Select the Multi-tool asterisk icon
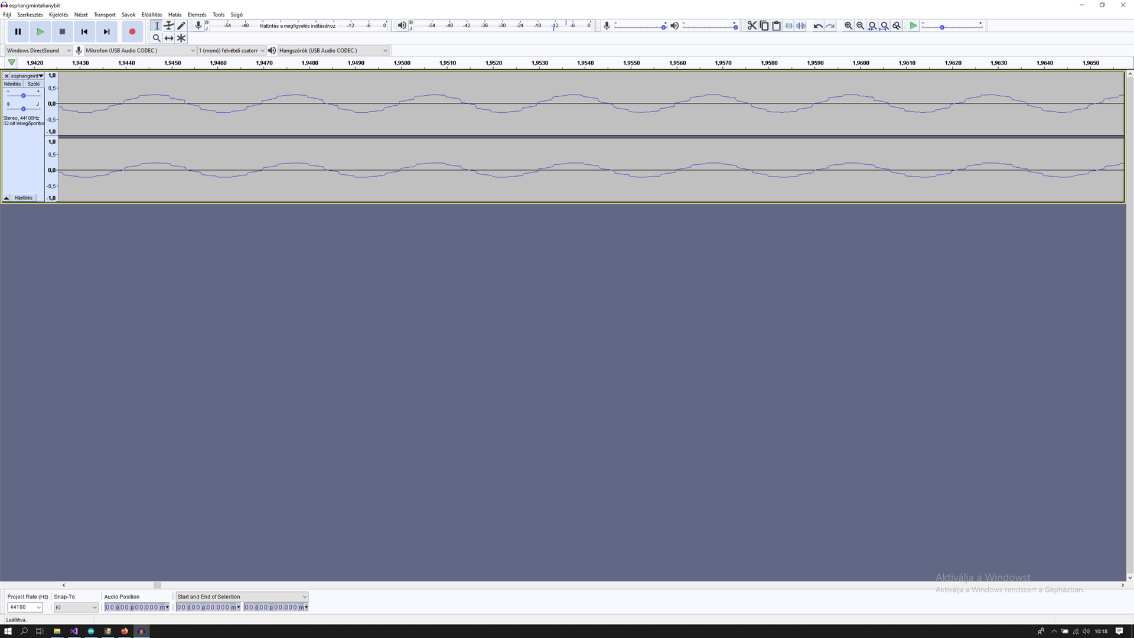Screen dimensions: 1134x638 tap(181, 38)
